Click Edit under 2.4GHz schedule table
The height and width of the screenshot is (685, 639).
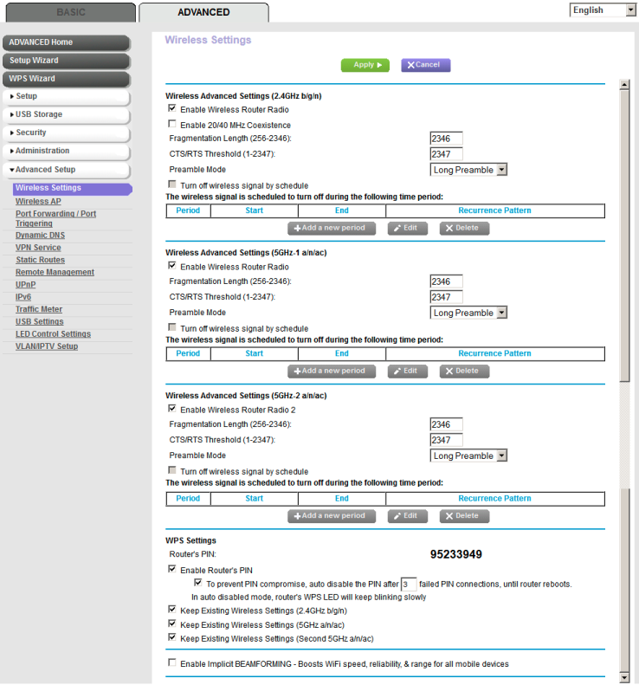coord(408,228)
